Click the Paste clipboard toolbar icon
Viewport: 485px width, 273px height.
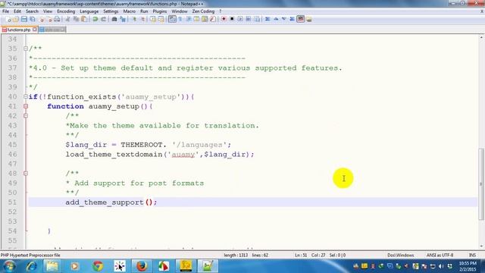84,19
